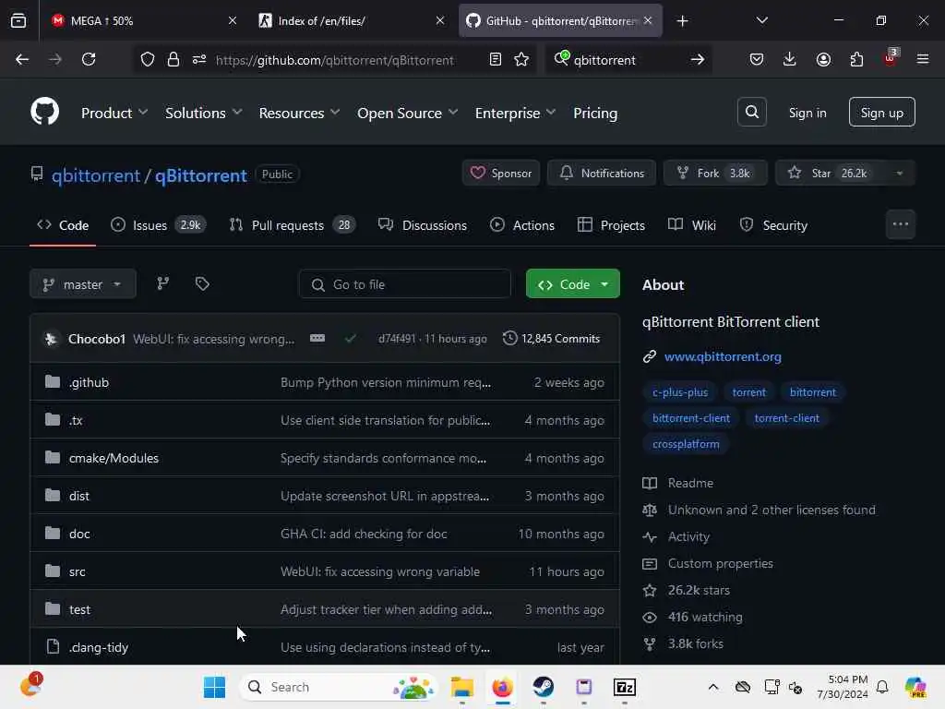945x709 pixels.
Task: Click the site padlock security icon
Action: click(x=173, y=59)
